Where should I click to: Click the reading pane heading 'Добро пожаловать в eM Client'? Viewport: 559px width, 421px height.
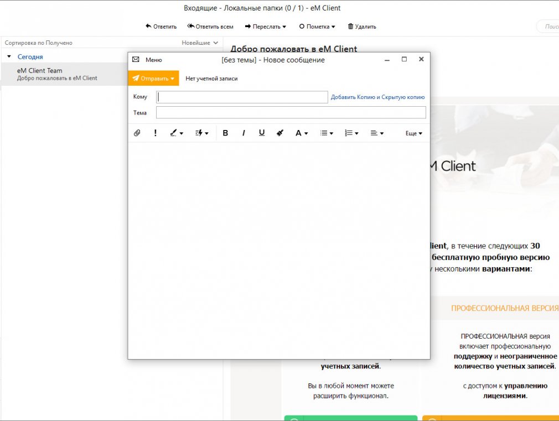294,49
